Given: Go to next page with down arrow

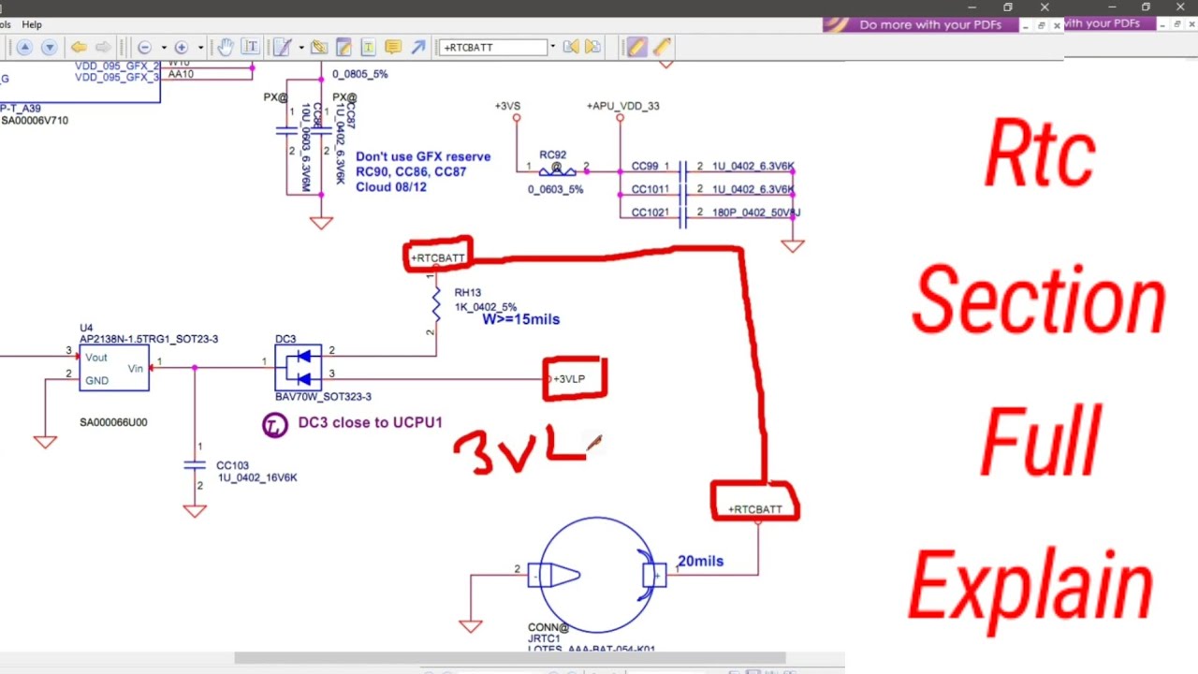Looking at the screenshot, I should pyautogui.click(x=49, y=47).
